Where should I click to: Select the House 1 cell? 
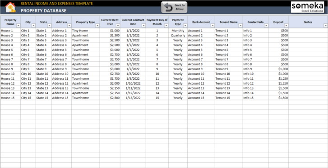click(x=10, y=31)
